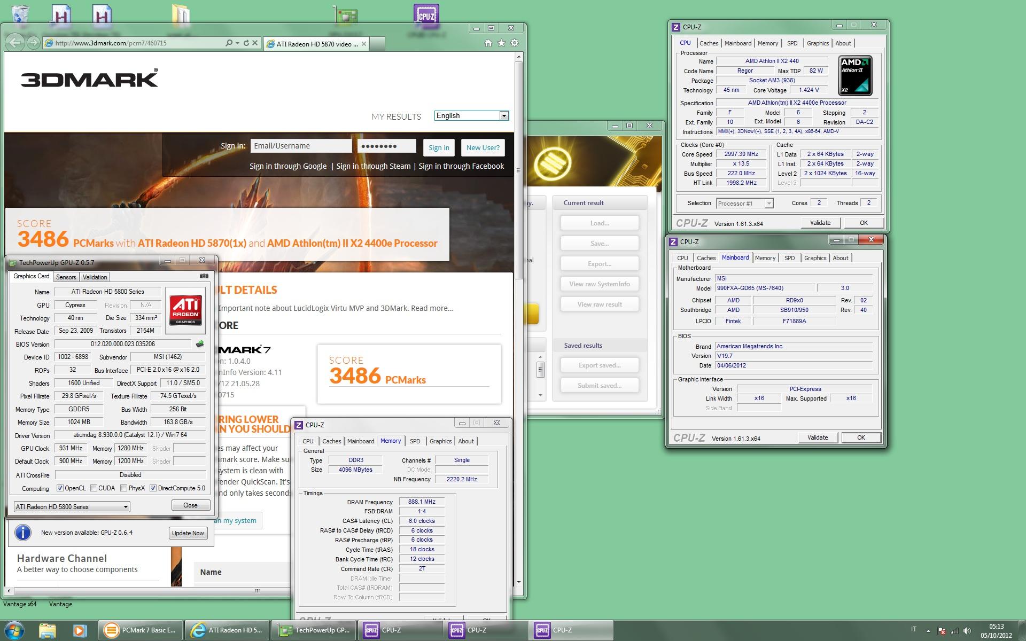
Task: Open Memory tab in top CPU-Z window
Action: click(x=767, y=43)
